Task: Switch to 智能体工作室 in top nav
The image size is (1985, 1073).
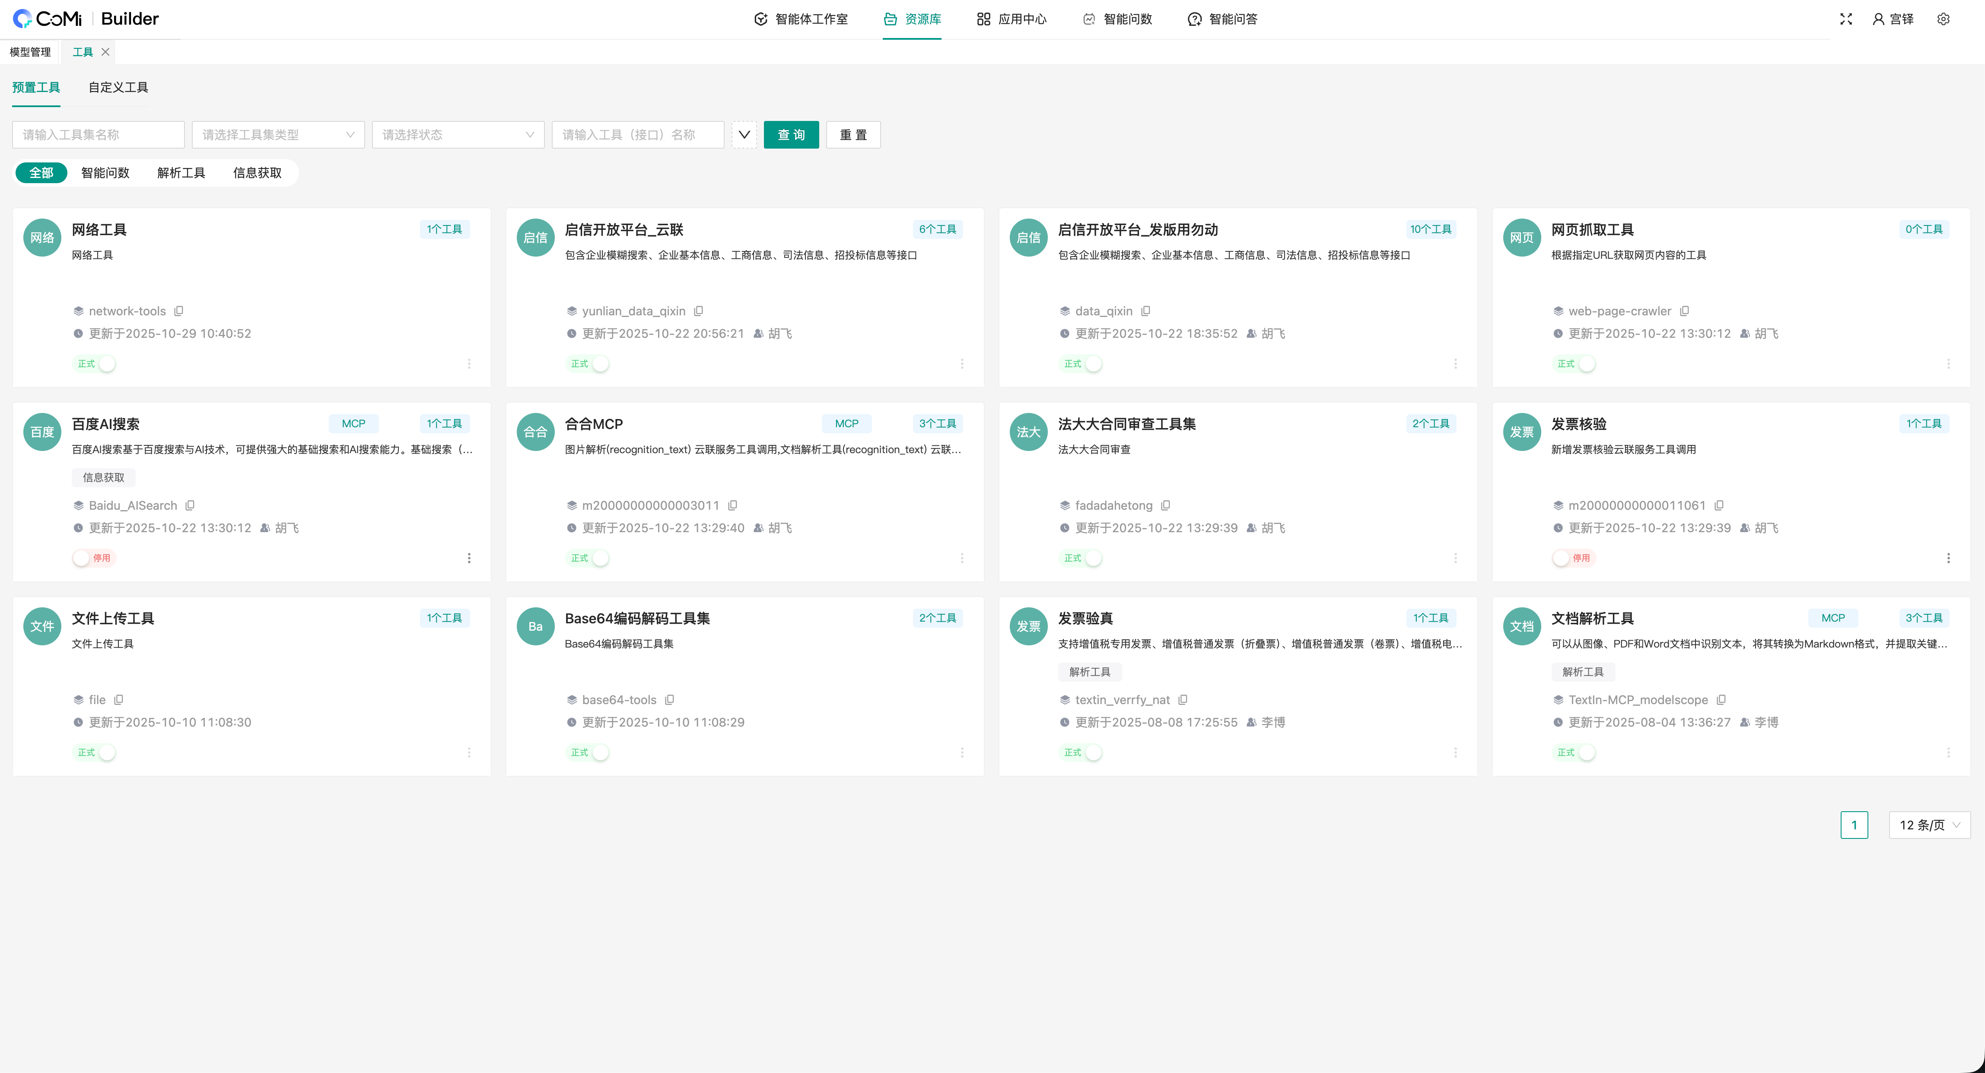Action: [x=801, y=19]
